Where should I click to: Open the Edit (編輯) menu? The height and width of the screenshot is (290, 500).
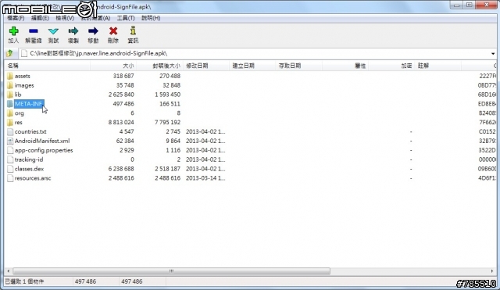point(40,18)
